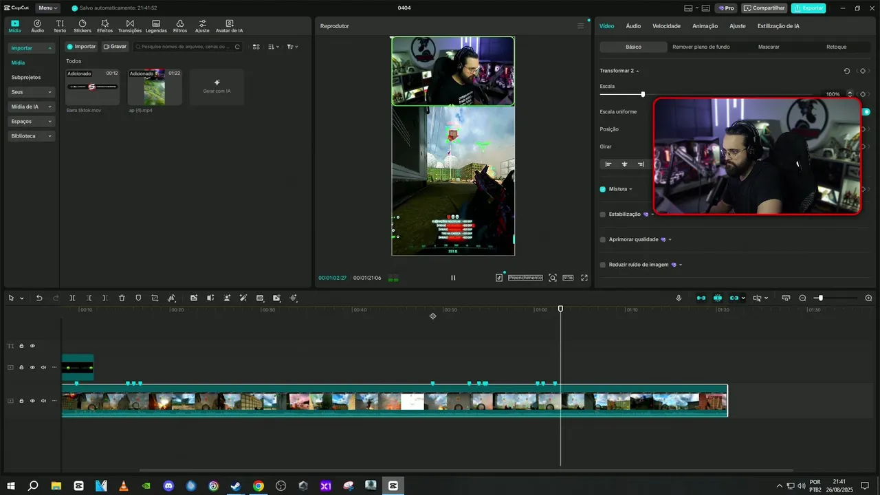Open the Efeitos panel
Image resolution: width=880 pixels, height=495 pixels.
coord(104,26)
